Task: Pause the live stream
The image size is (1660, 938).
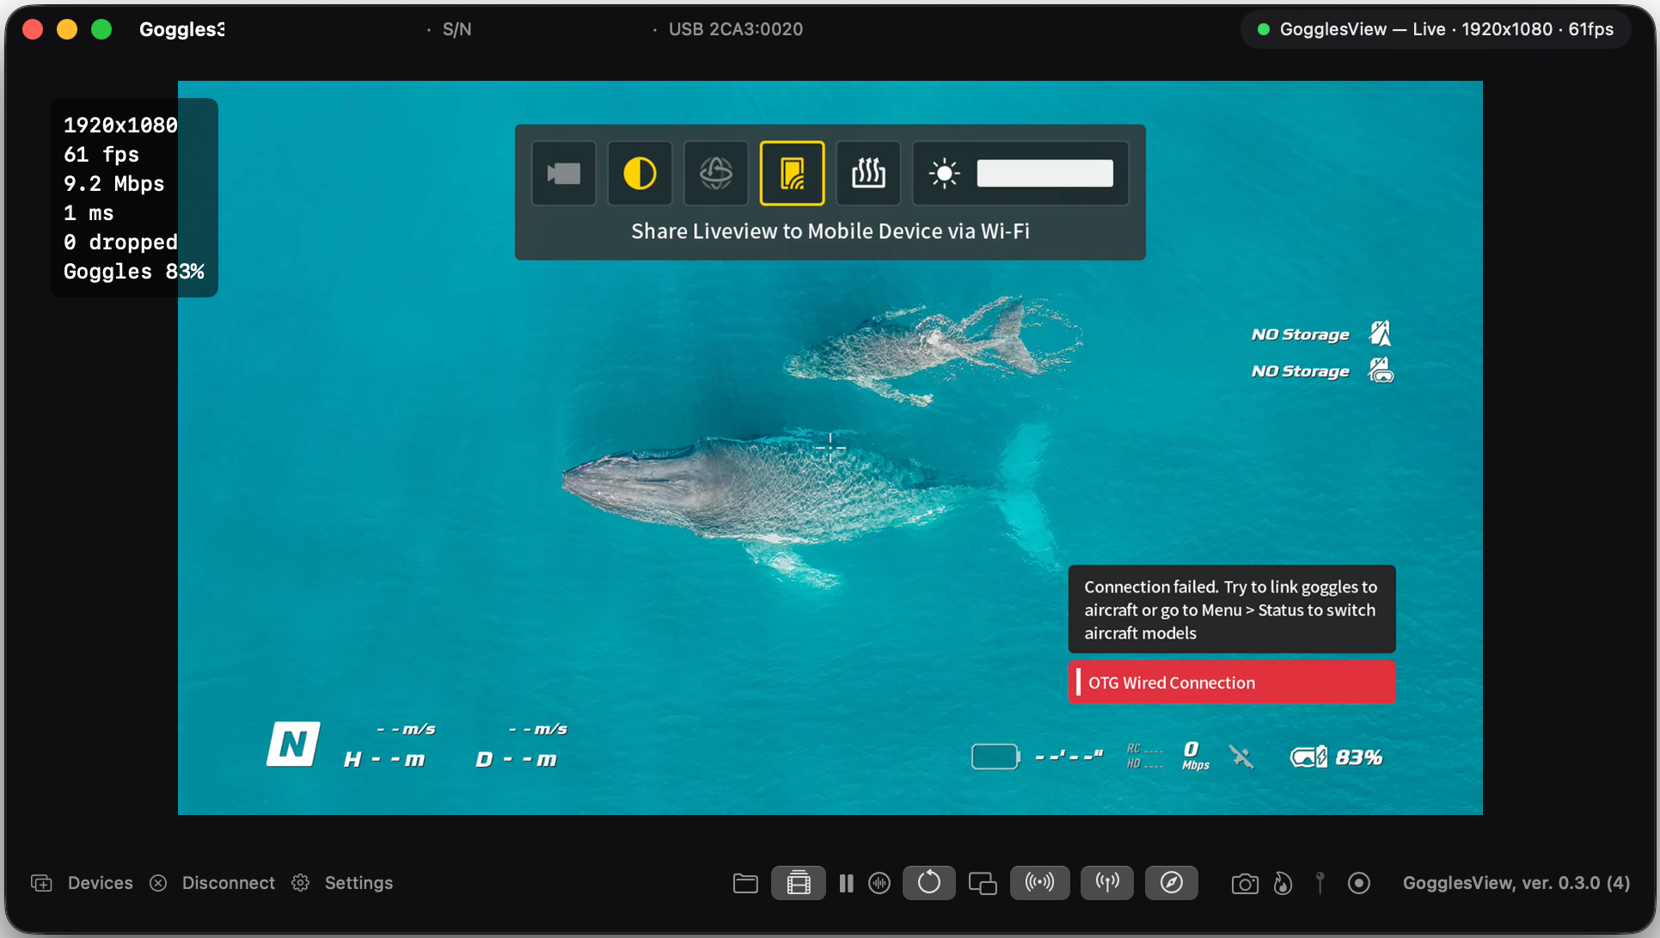Action: point(847,883)
